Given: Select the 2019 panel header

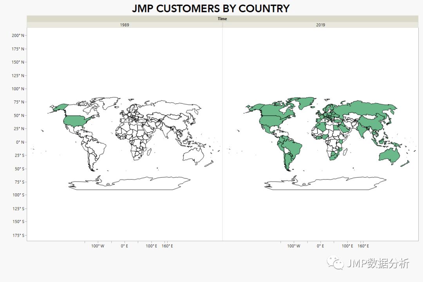Looking at the screenshot, I should coord(320,25).
